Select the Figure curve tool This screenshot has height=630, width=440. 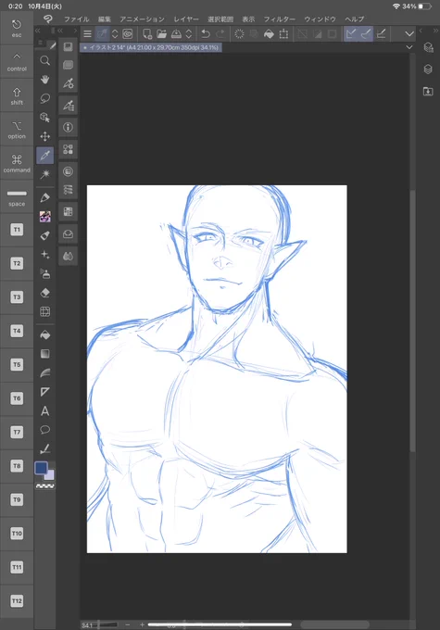[x=45, y=372]
